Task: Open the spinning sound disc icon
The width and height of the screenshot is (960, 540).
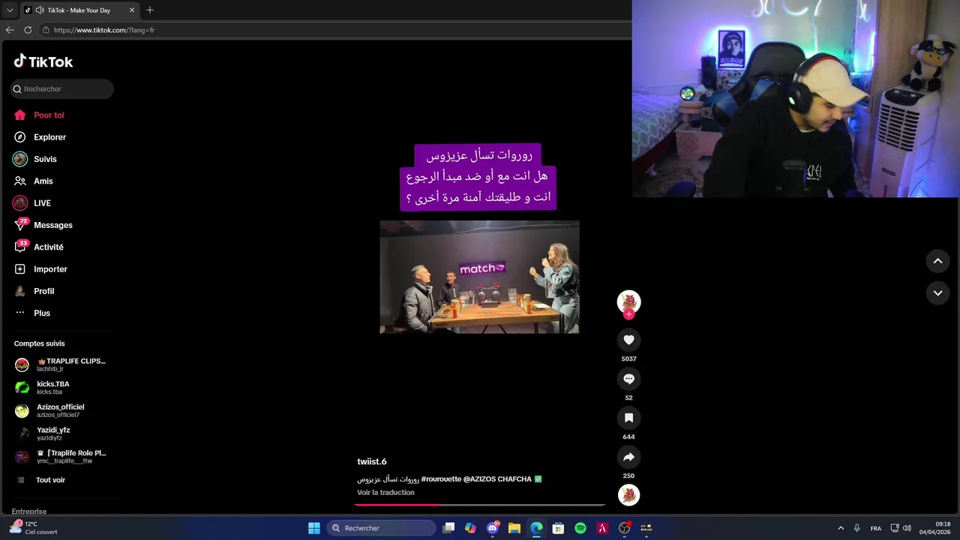Action: pos(628,495)
